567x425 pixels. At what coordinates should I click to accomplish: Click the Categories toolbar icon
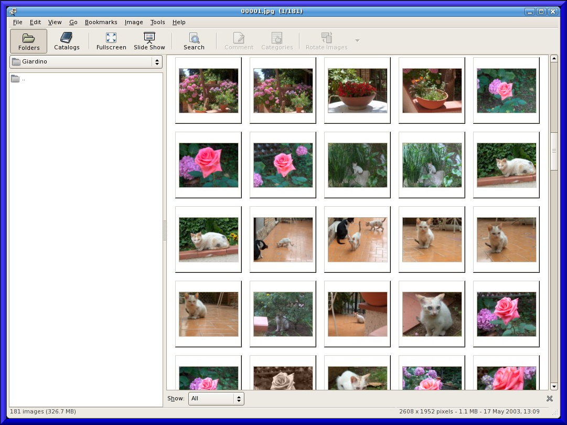(x=277, y=41)
